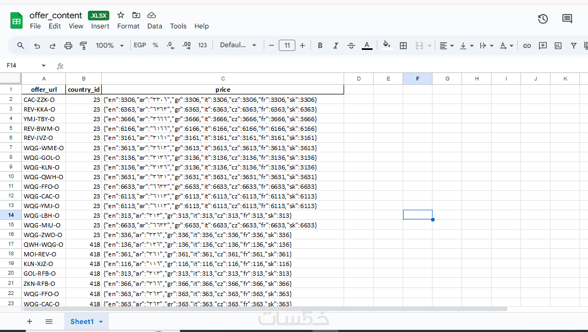Format as percent
Screen dimensions: 588x332
pos(155,45)
